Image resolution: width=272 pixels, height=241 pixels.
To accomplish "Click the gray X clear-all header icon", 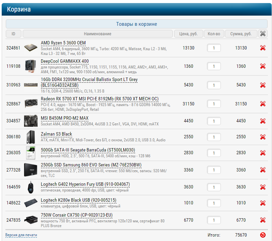I will tap(263, 34).
